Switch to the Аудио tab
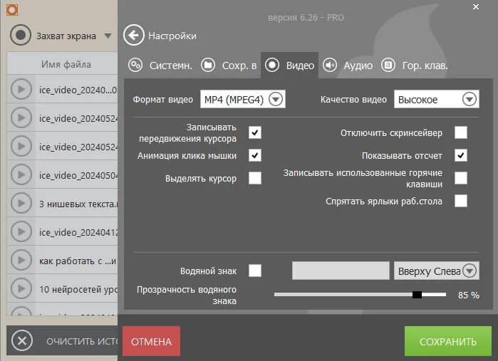Viewport: 498px width, 361px height. tap(348, 66)
